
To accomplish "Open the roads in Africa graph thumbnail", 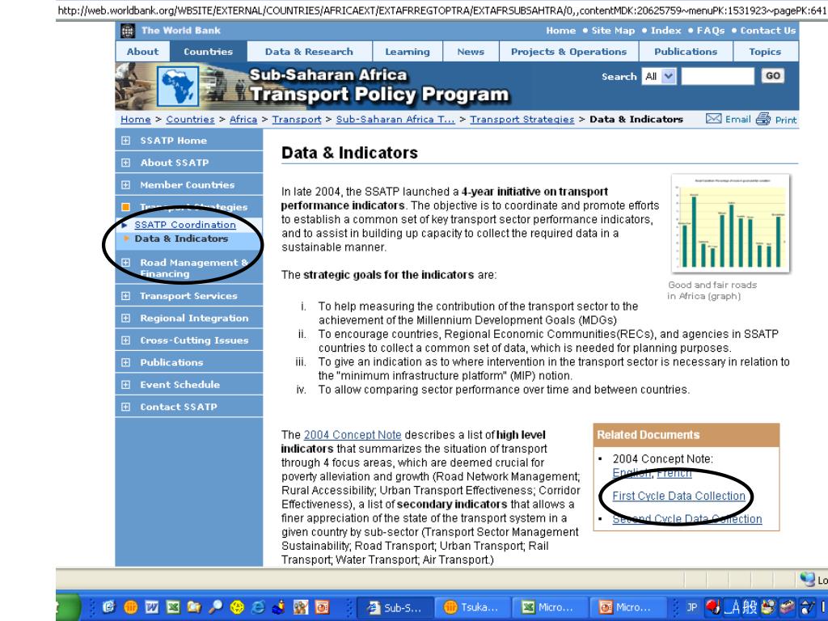I will coord(730,223).
